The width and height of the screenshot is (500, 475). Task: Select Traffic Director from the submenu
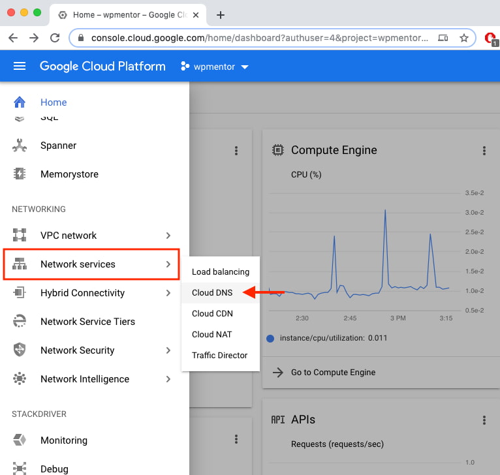[x=221, y=355]
